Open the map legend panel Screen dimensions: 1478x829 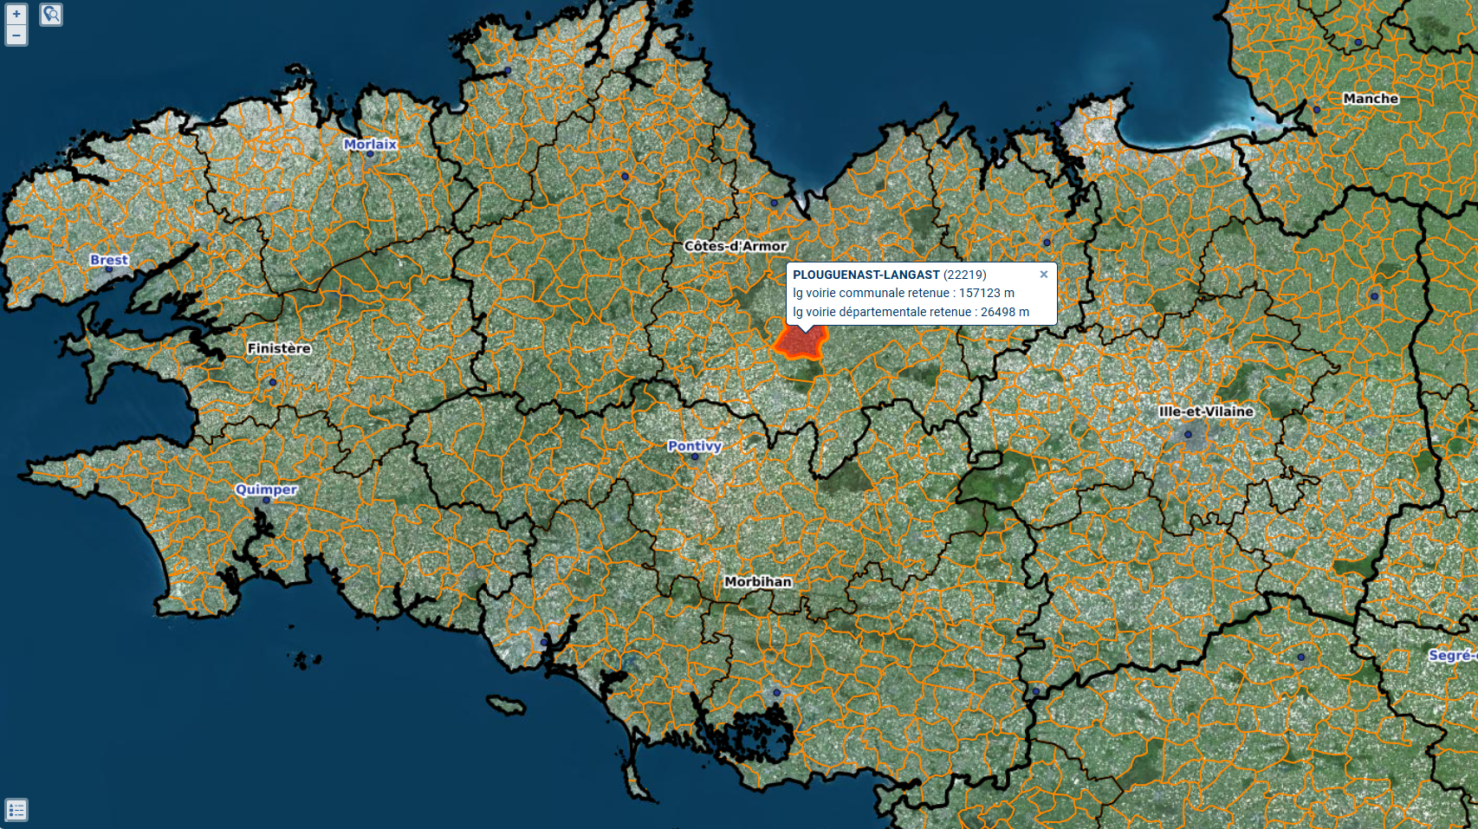pyautogui.click(x=16, y=810)
